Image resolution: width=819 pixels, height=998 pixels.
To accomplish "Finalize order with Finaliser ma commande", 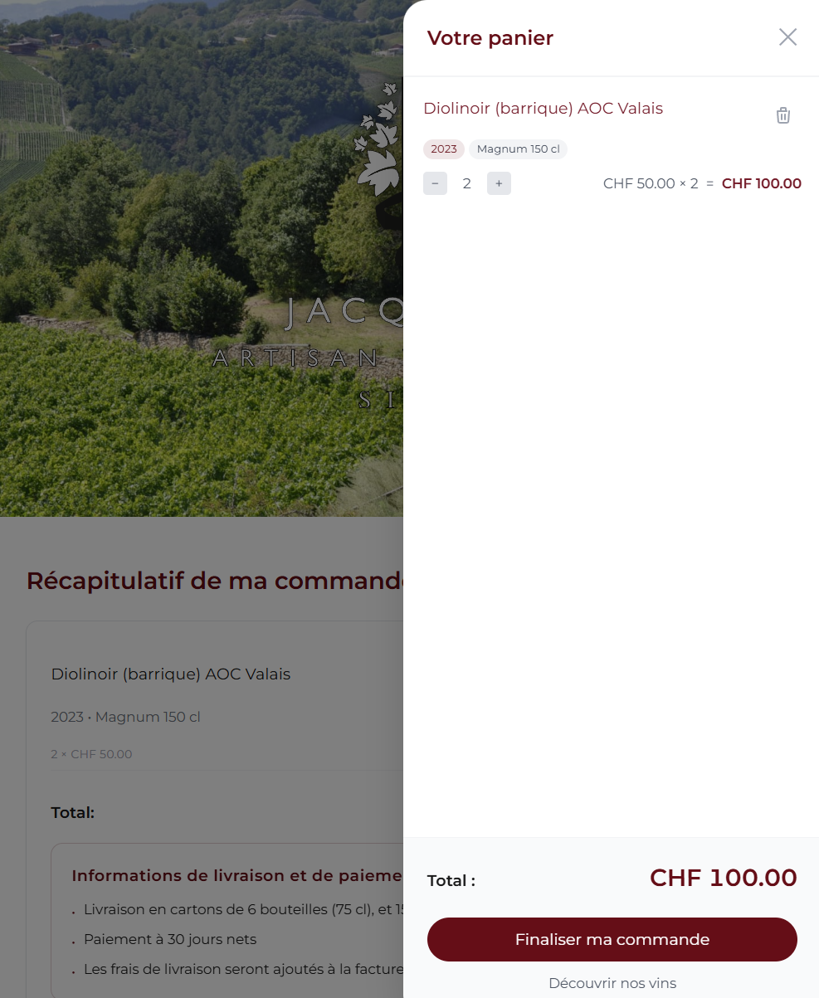I will (612, 940).
